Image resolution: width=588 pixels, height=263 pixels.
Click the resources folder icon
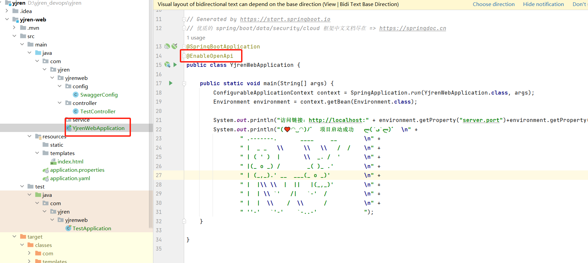[38, 136]
